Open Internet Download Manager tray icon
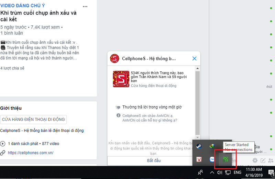 [x=212, y=146]
